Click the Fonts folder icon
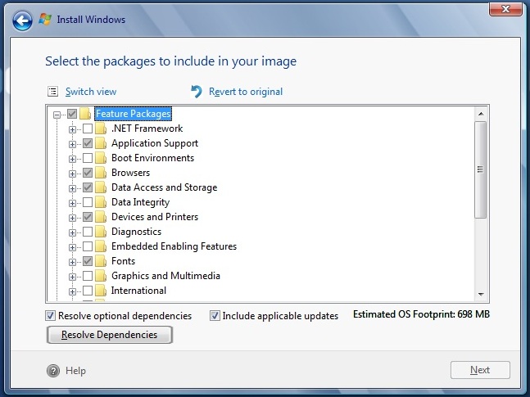This screenshot has height=397, width=530. coord(101,261)
